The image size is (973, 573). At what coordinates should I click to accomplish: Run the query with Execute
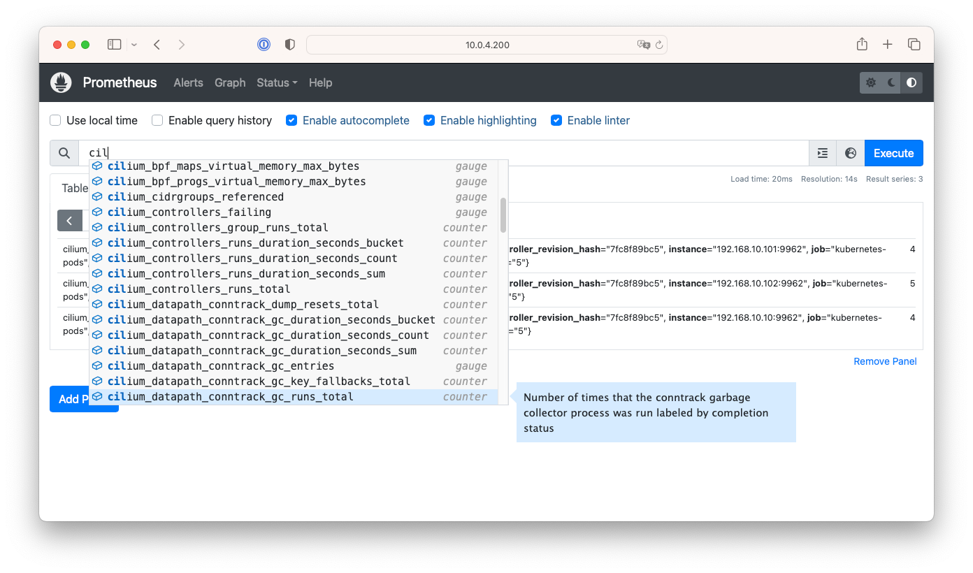pos(893,153)
